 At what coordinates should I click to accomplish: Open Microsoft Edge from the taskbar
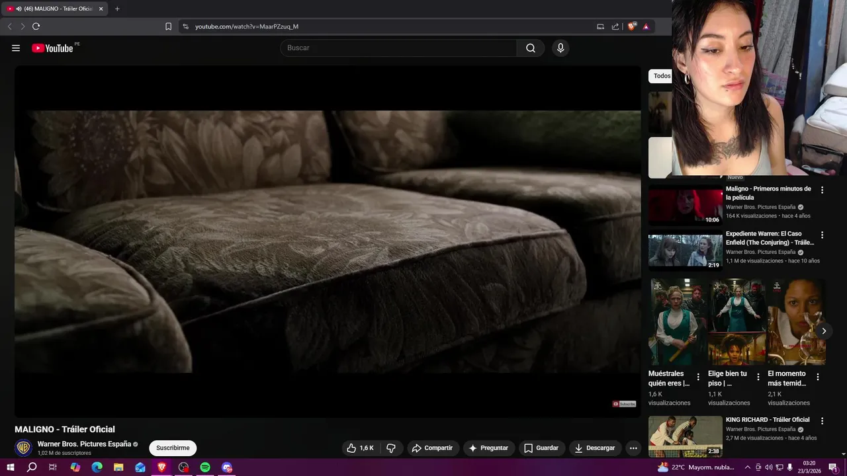click(x=97, y=467)
